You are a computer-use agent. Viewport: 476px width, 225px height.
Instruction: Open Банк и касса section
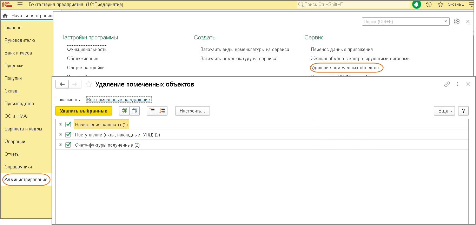point(18,53)
